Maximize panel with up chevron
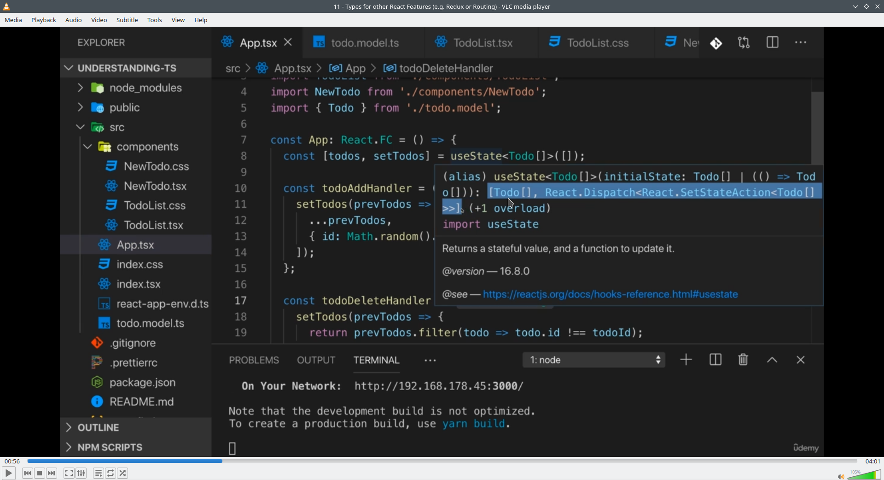The width and height of the screenshot is (884, 480). [x=772, y=360]
